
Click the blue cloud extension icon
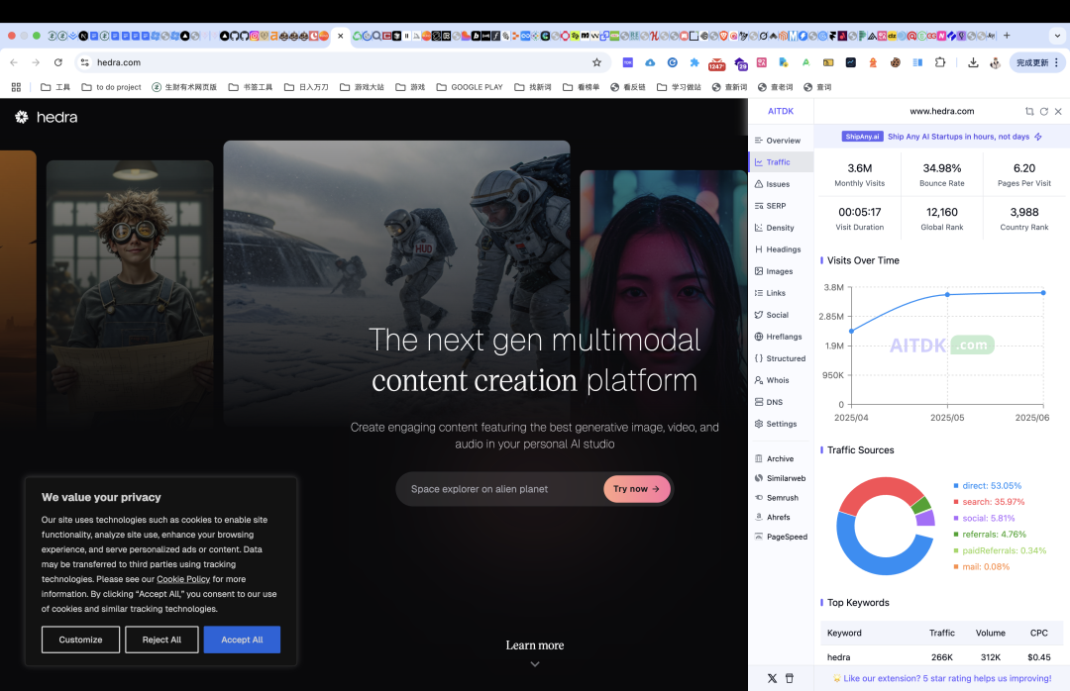tap(650, 62)
